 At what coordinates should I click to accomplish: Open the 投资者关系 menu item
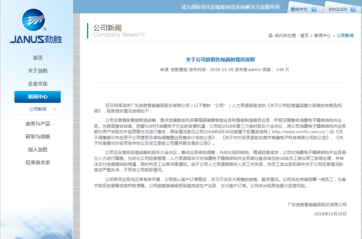click(37, 162)
